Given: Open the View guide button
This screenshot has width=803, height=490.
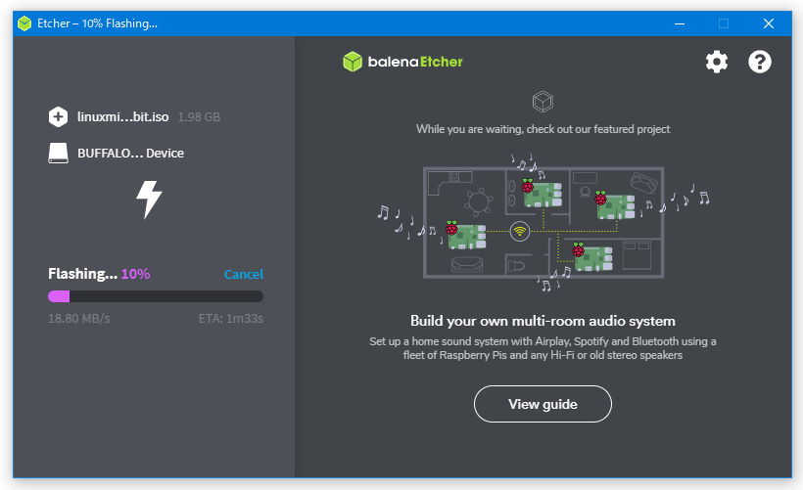Looking at the screenshot, I should coord(543,404).
